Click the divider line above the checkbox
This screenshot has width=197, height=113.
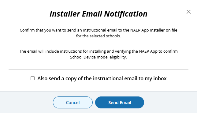tap(98, 70)
